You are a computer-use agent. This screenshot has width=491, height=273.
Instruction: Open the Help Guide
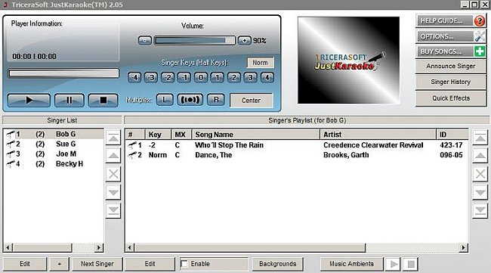(x=451, y=20)
